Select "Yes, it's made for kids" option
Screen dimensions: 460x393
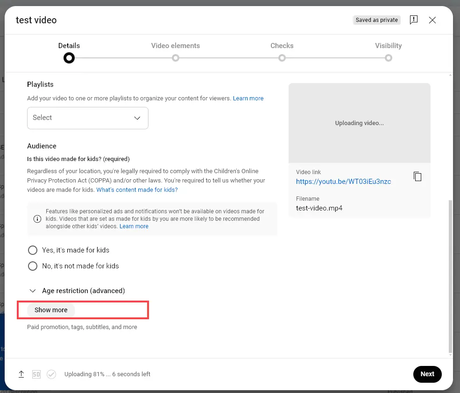coord(32,250)
